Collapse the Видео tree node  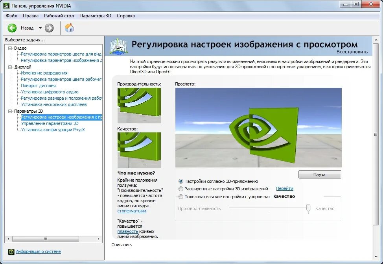click(10, 48)
